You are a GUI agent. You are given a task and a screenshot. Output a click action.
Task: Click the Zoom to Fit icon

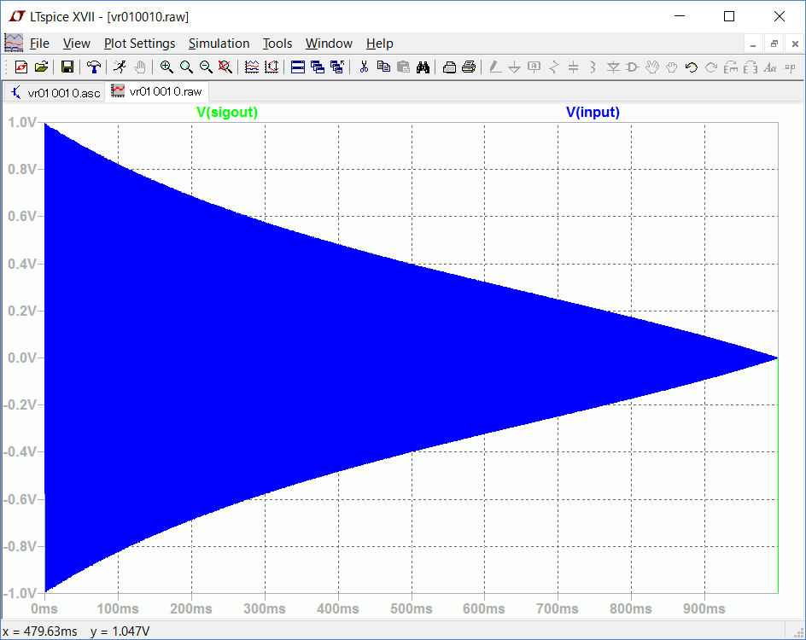[x=225, y=67]
